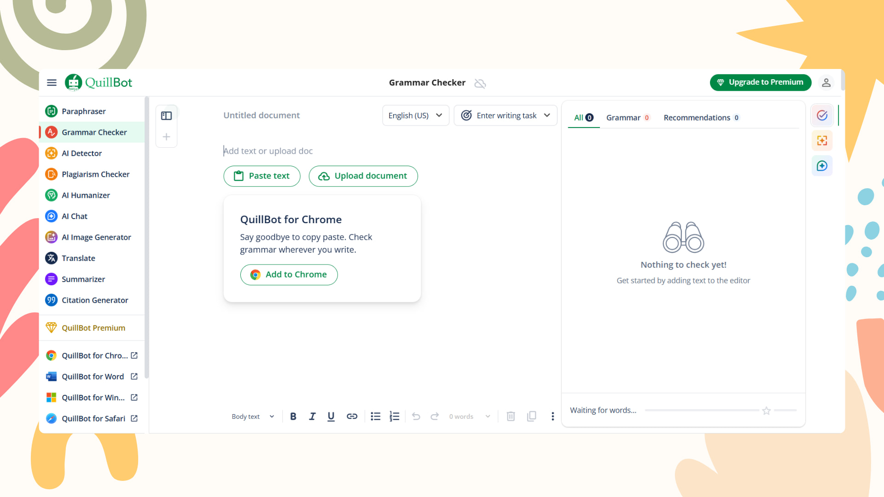Click the Upgrade to Premium button

(760, 82)
